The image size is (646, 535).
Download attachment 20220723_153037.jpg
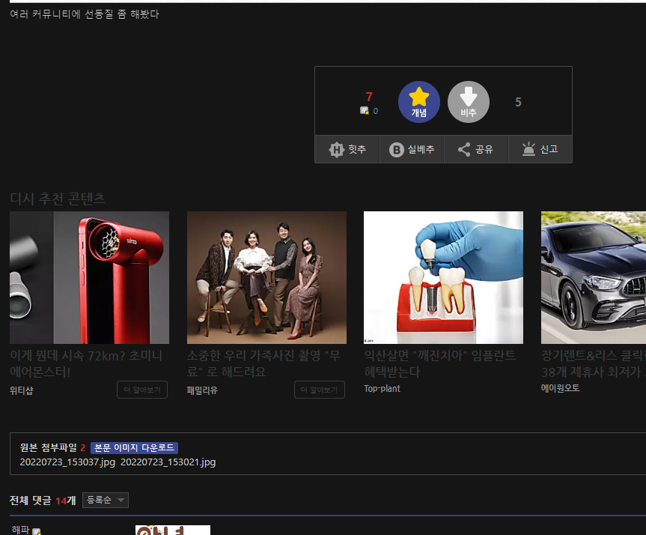click(67, 462)
